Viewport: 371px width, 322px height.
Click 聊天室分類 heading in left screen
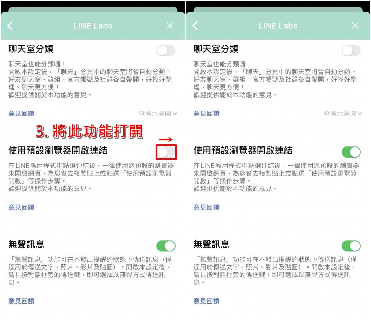[31, 49]
